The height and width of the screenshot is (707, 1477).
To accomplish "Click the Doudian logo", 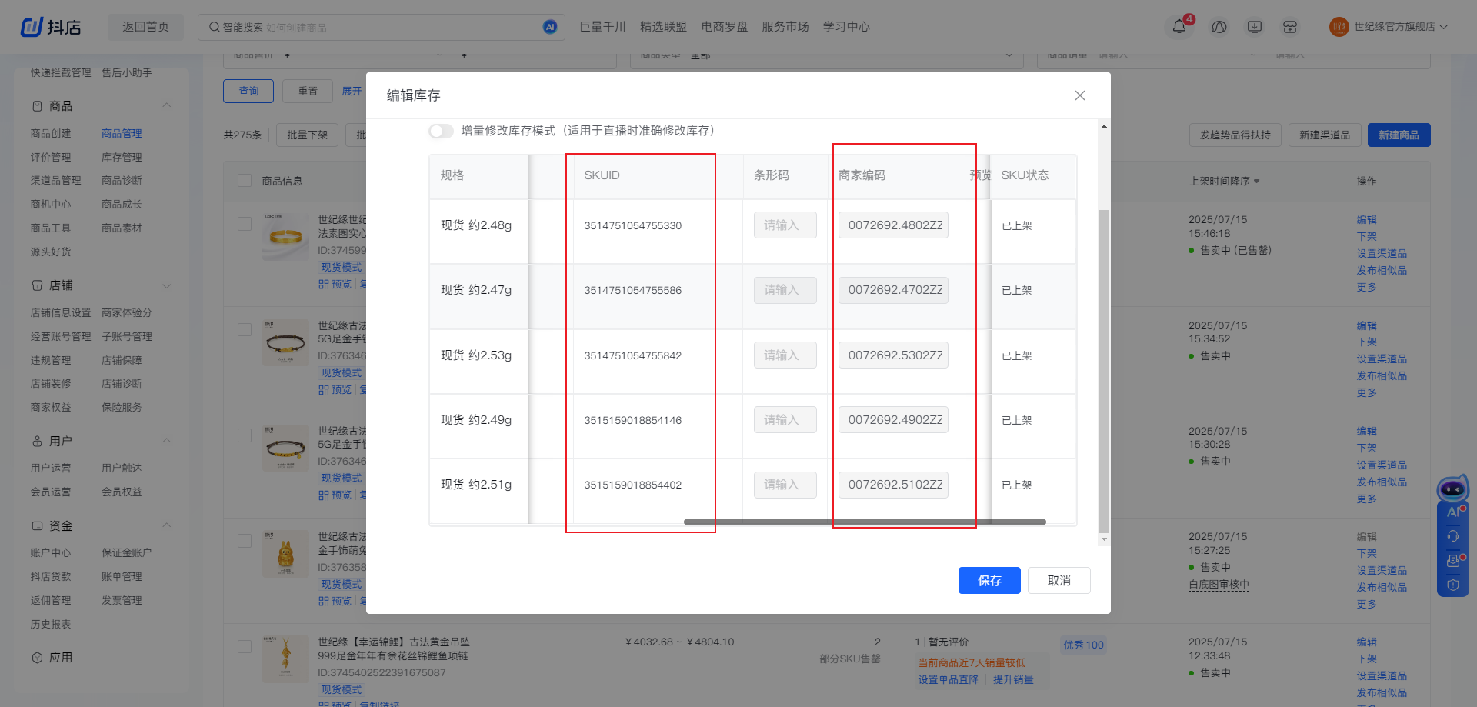I will click(51, 27).
